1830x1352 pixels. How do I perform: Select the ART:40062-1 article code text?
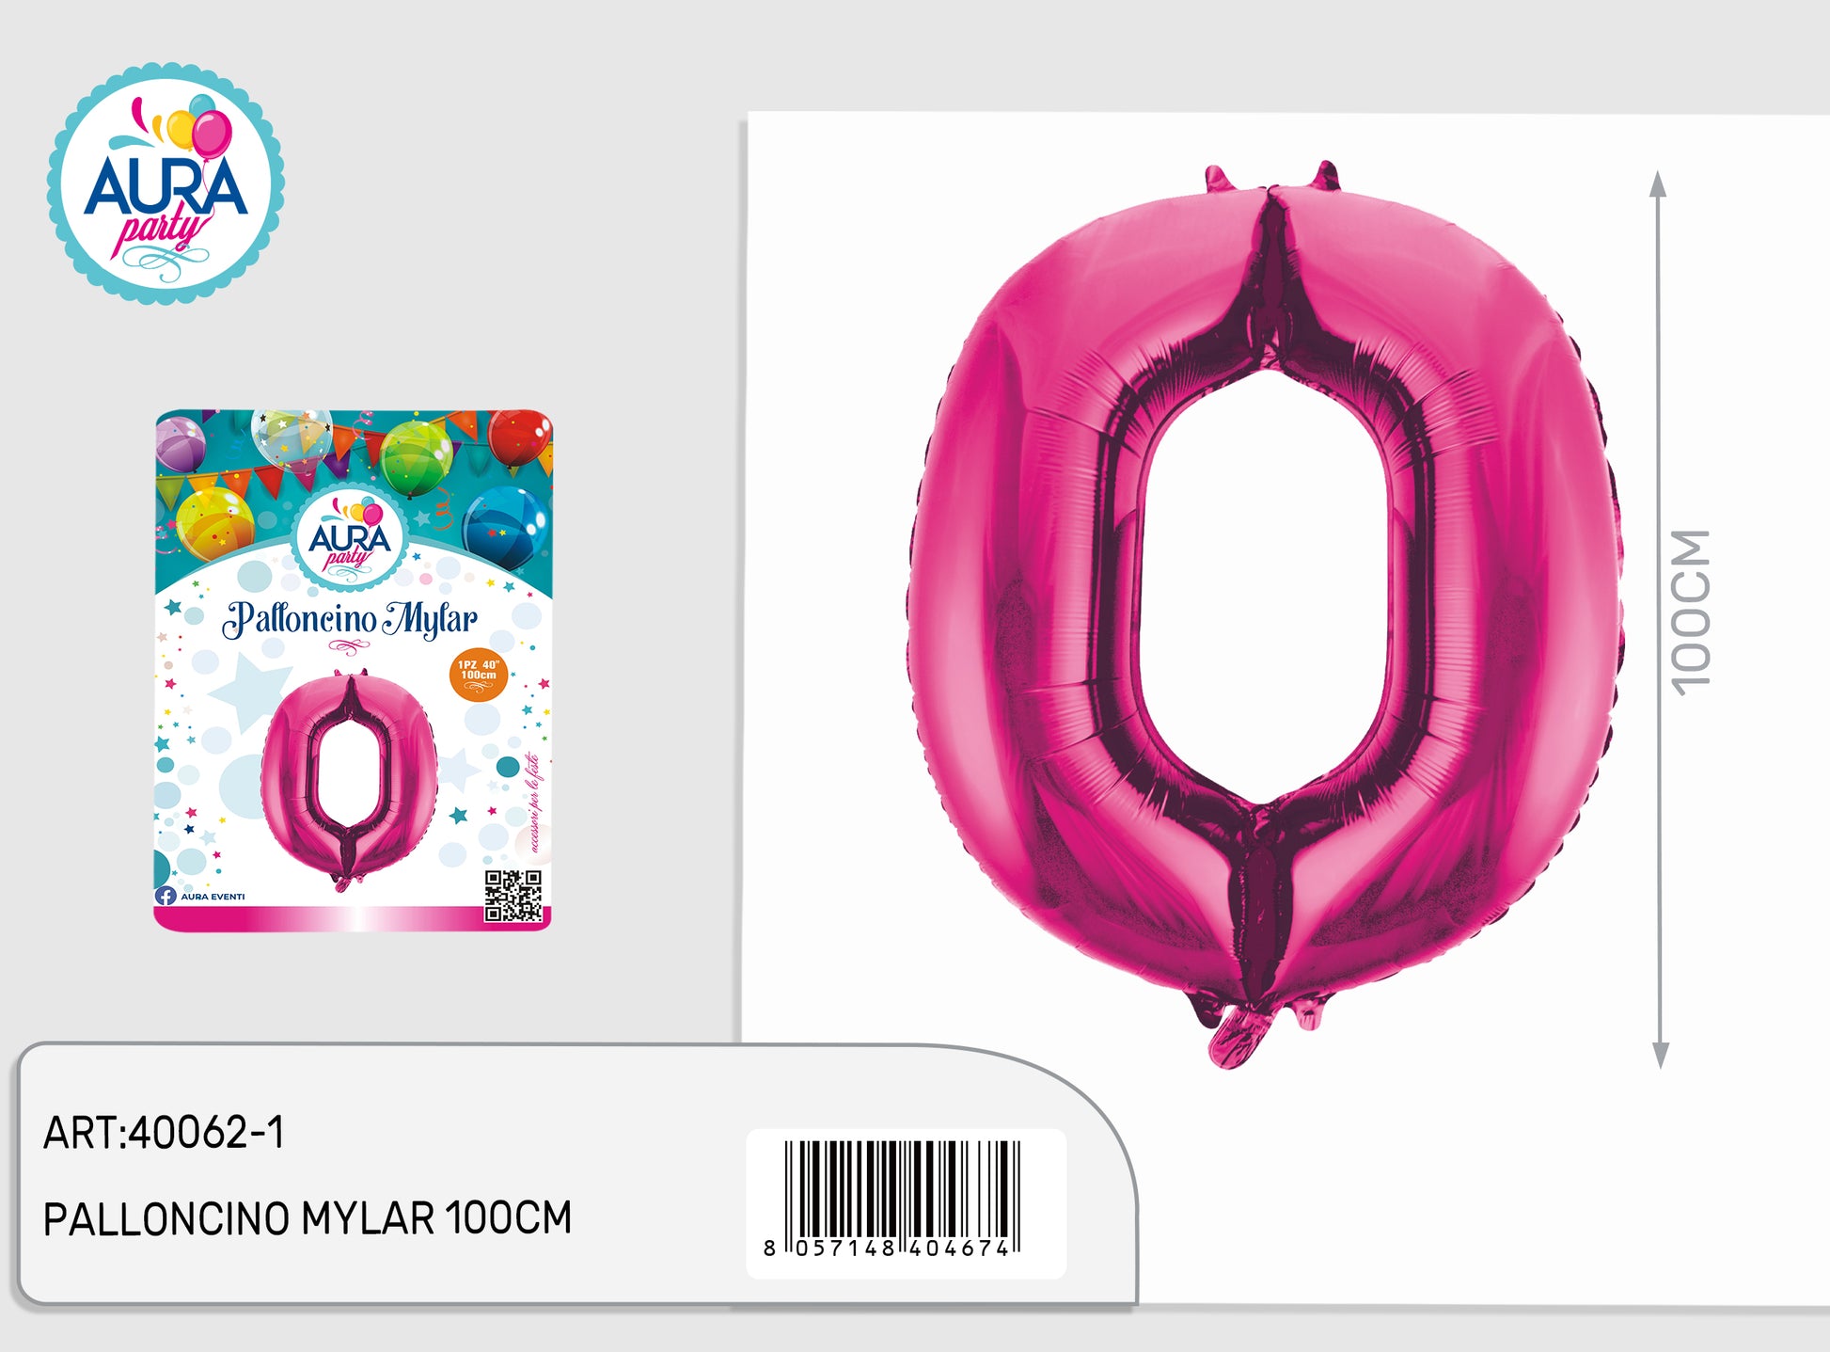pos(164,1133)
